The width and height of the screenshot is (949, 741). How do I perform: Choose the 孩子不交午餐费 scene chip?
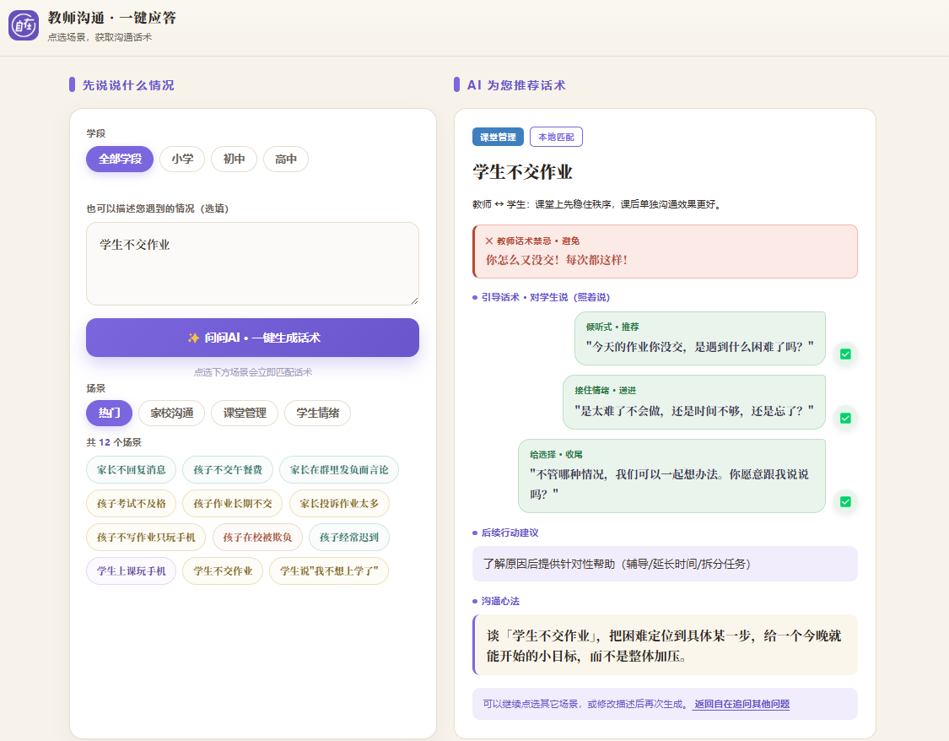pos(228,470)
